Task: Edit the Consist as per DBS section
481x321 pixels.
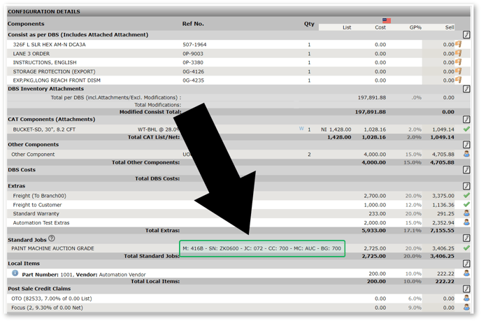Action: point(467,34)
